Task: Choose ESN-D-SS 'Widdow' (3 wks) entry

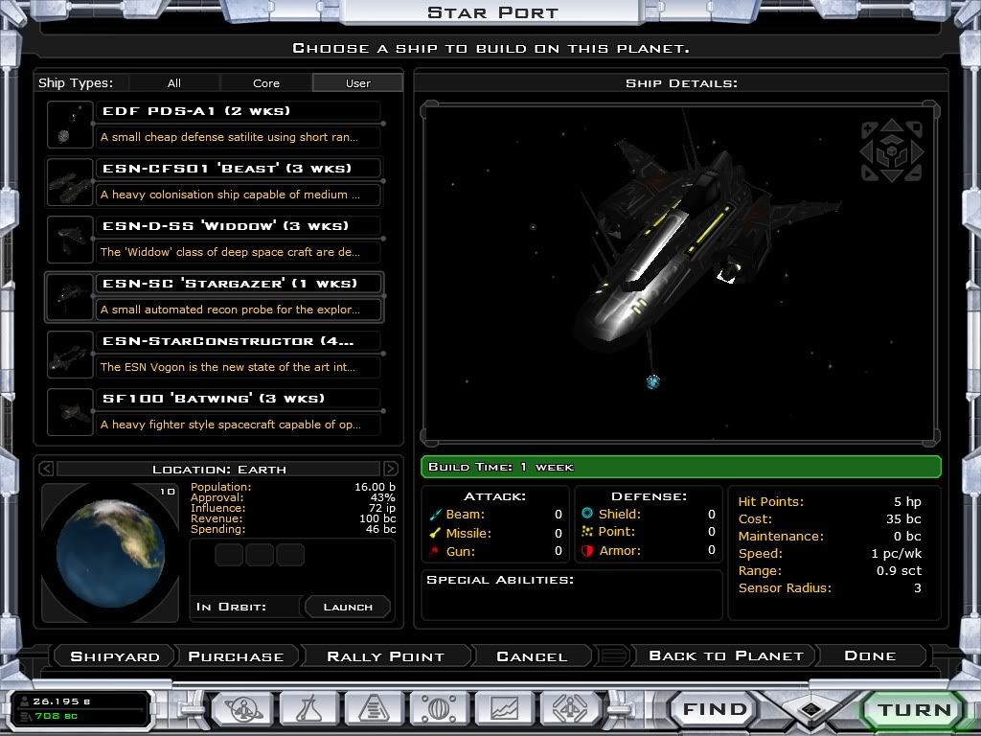Action: point(238,226)
